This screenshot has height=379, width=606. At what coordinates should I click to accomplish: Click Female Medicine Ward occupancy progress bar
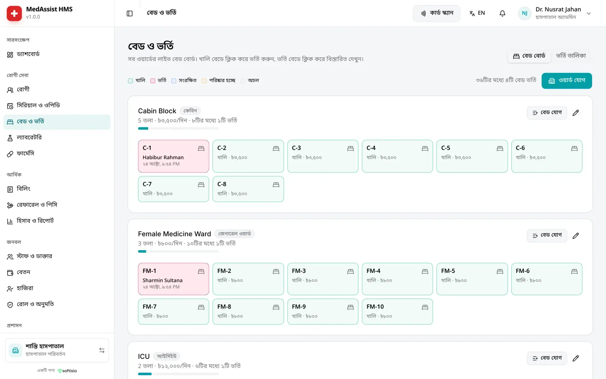[178, 251]
